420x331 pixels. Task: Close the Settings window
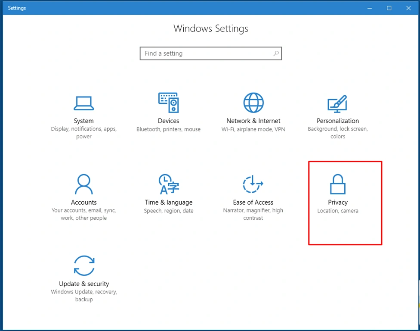click(408, 8)
